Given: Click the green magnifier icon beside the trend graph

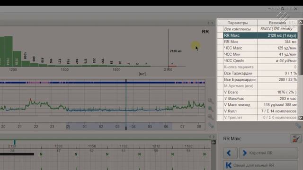Looking at the screenshot, I should (x=211, y=109).
